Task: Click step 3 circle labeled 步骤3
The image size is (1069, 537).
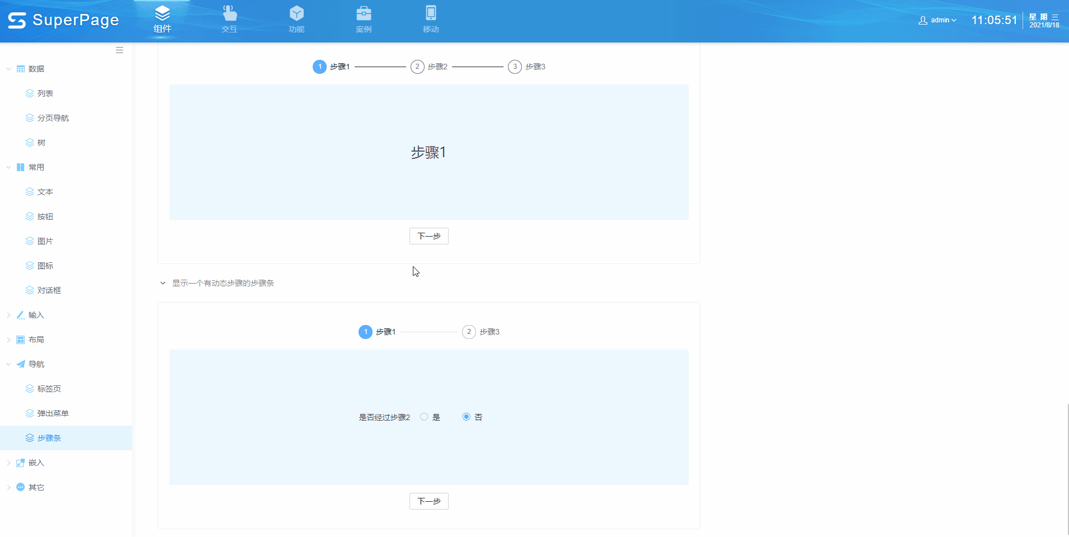Action: tap(515, 67)
